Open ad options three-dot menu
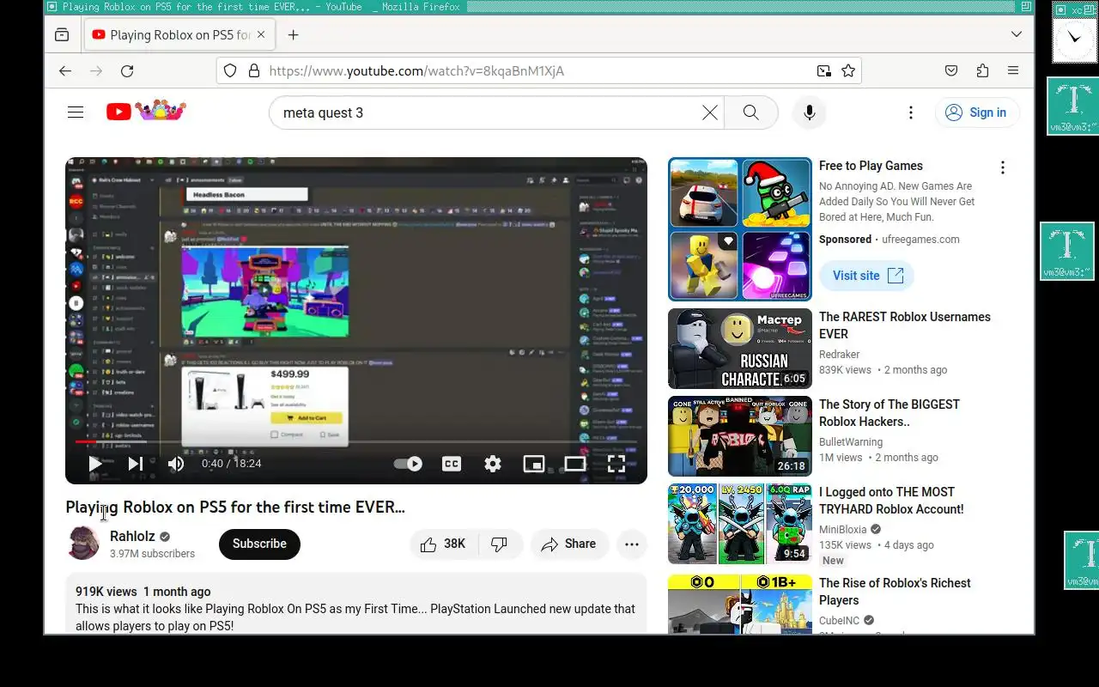Image resolution: width=1099 pixels, height=687 pixels. point(1002,167)
